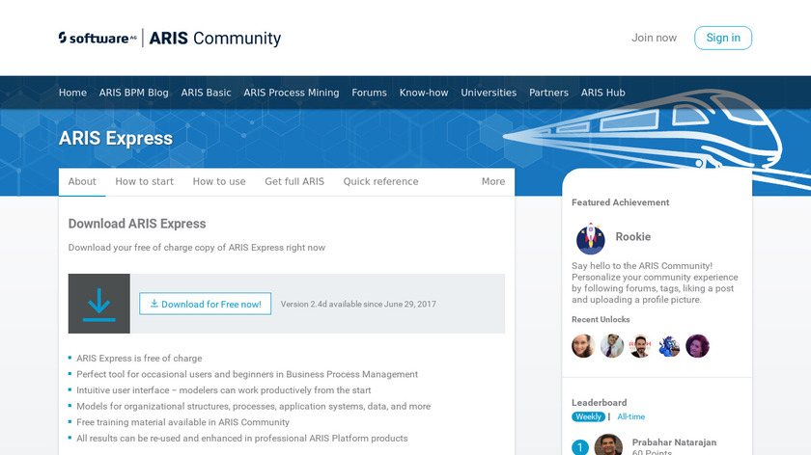Screen dimensions: 811x455
Task: Click 'Free training material available in ARIS Community'
Action: [x=183, y=422]
